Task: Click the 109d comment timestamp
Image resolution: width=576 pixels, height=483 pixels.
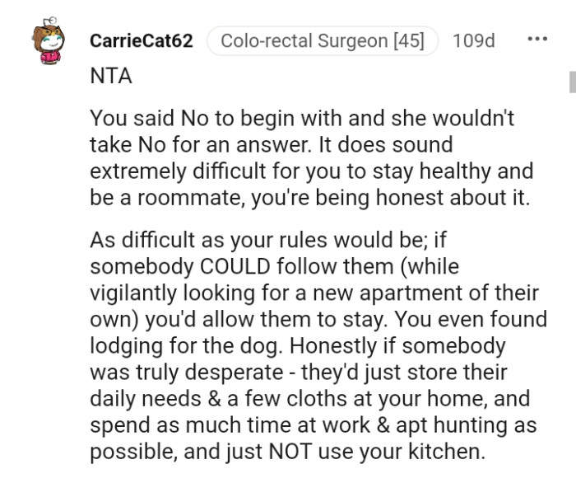Action: (x=473, y=41)
